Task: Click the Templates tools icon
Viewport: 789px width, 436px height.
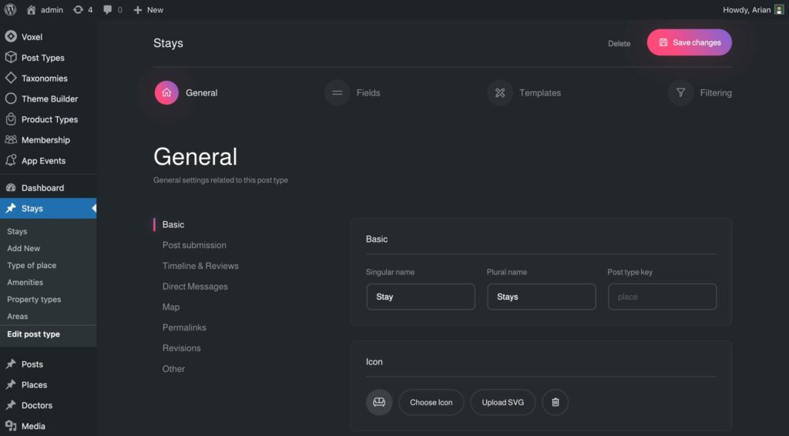Action: pyautogui.click(x=500, y=93)
